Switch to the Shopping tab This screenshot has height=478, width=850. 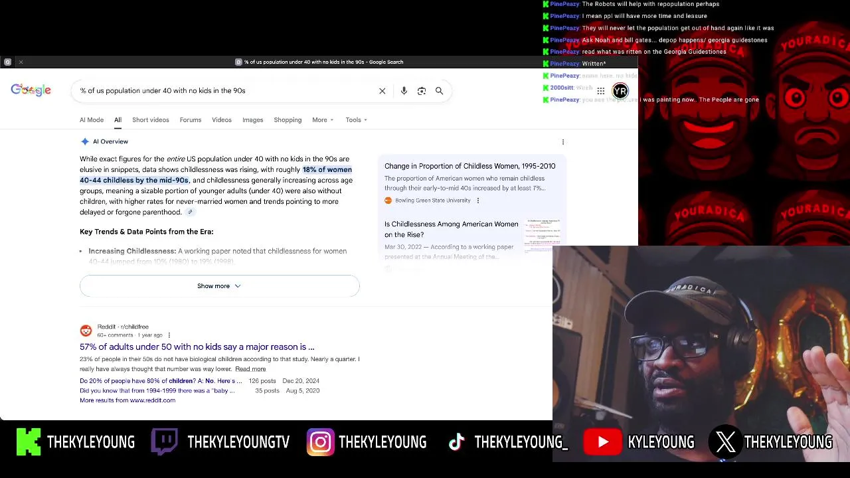pyautogui.click(x=288, y=120)
